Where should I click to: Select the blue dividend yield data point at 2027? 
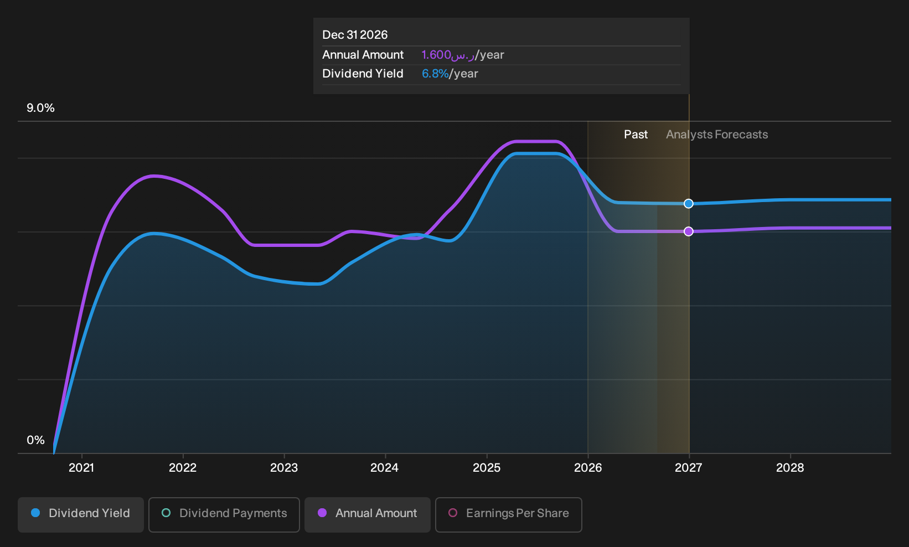689,204
